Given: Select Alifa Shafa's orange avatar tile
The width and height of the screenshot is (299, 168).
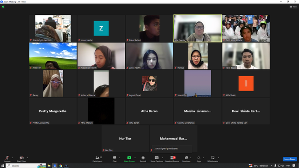Looking at the screenshot, I should pyautogui.click(x=246, y=84).
